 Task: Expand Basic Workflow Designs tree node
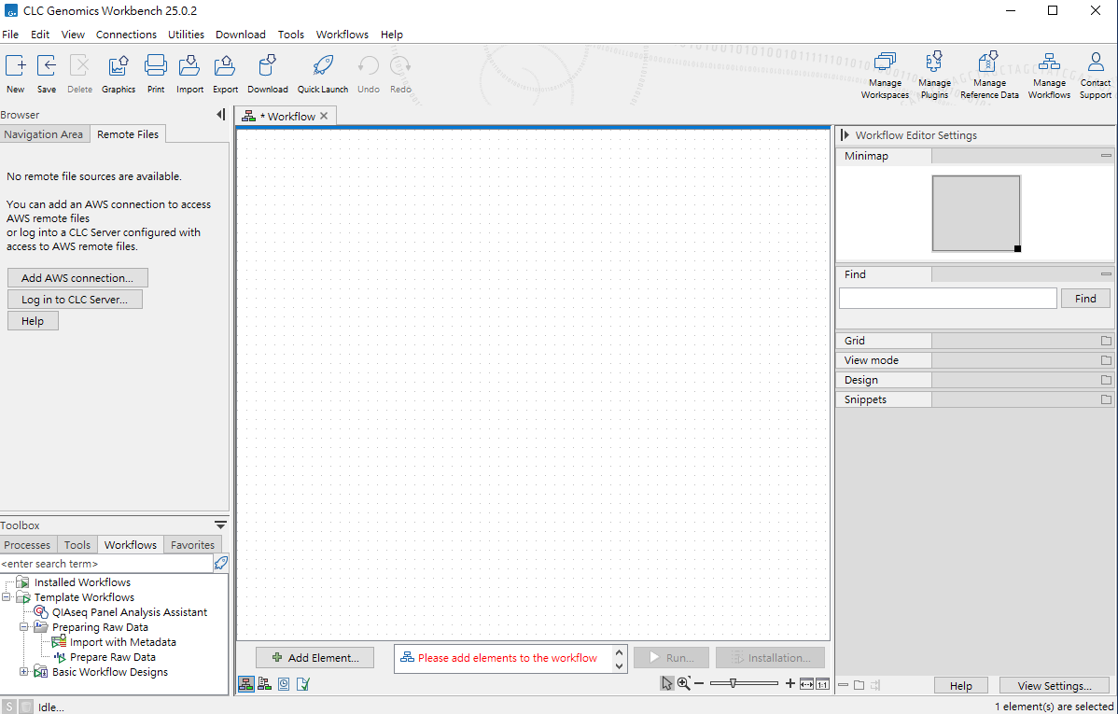[x=23, y=672]
